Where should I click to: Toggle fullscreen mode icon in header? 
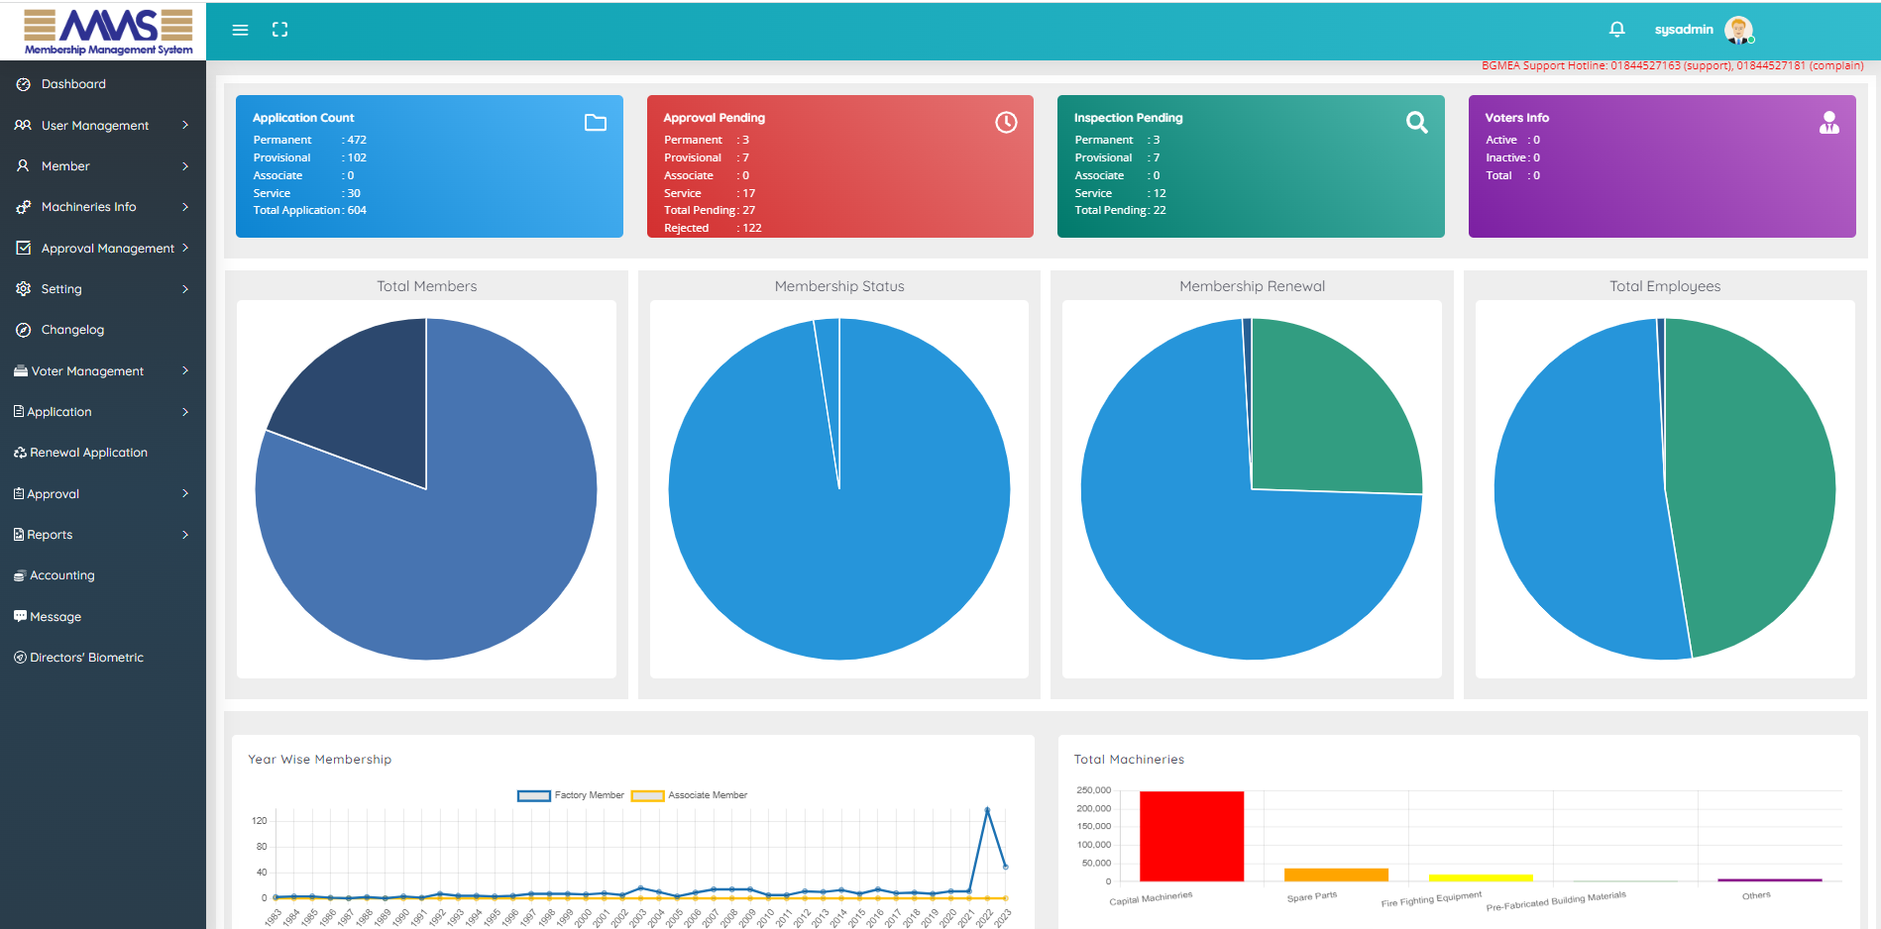[279, 30]
